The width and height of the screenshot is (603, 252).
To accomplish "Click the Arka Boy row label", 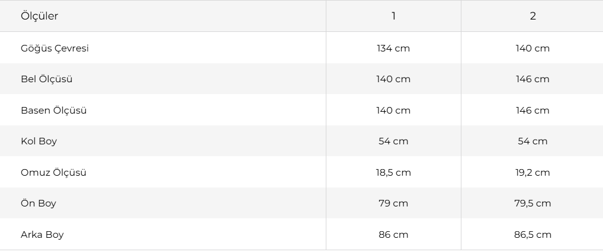I will pyautogui.click(x=42, y=235).
